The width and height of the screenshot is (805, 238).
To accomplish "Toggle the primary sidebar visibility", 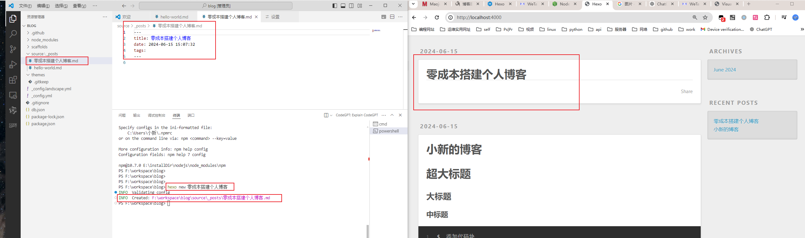I will [x=335, y=6].
